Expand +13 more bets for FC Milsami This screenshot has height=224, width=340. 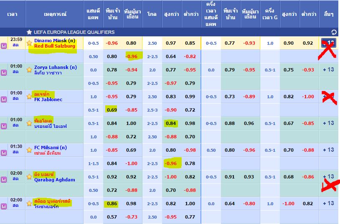click(x=328, y=150)
